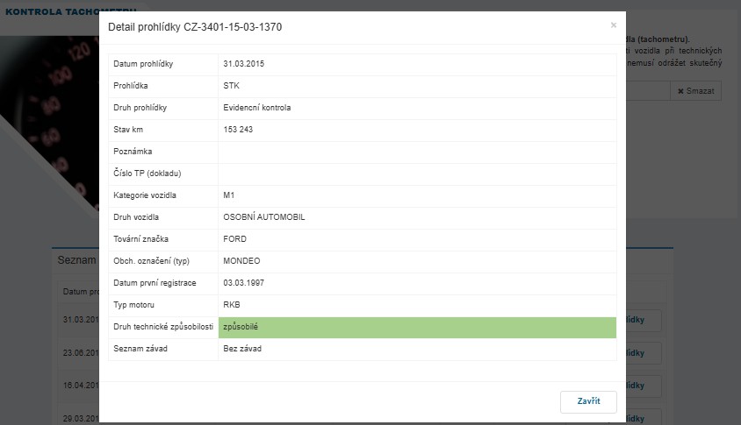Click the M1 vehicle category value
The width and height of the screenshot is (741, 425).
[x=229, y=195]
